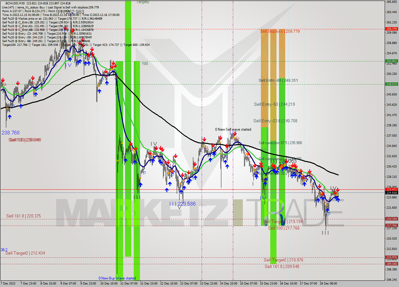Click 'Sell 161.8 | 209.548' label
Screen dimensions: 399x287
pos(282,267)
